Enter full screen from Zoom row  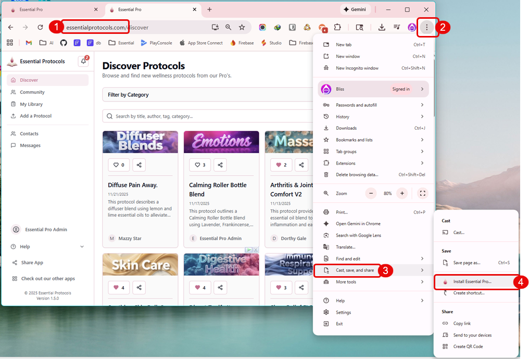[x=423, y=193]
